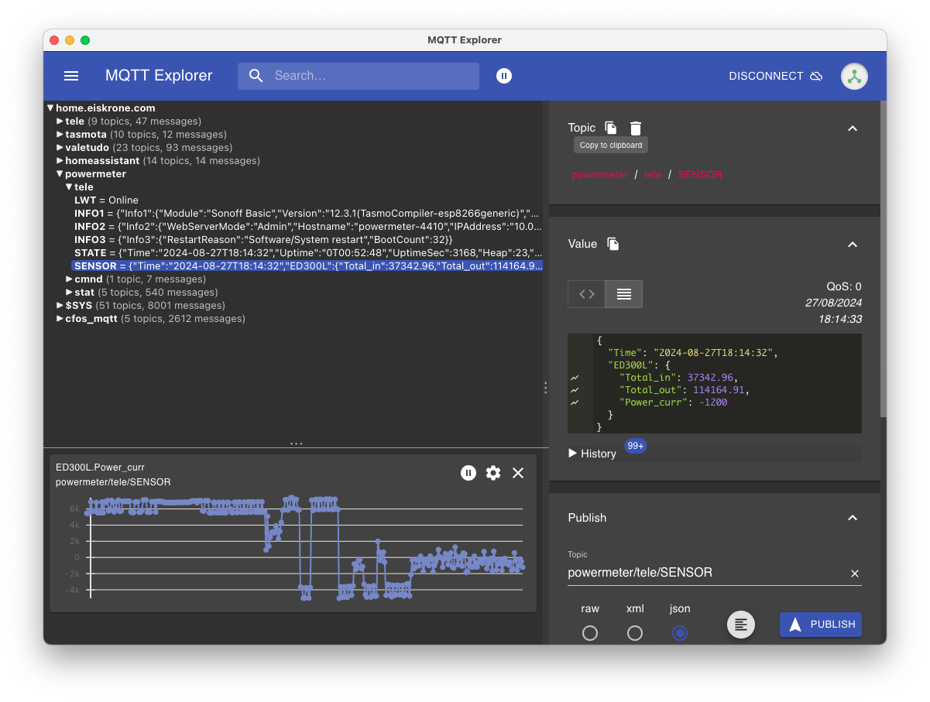The width and height of the screenshot is (930, 702).
Task: Click PUBLISH button
Action: [x=821, y=625]
